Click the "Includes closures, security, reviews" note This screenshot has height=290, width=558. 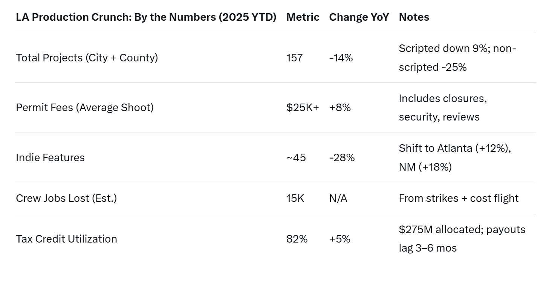pos(443,108)
